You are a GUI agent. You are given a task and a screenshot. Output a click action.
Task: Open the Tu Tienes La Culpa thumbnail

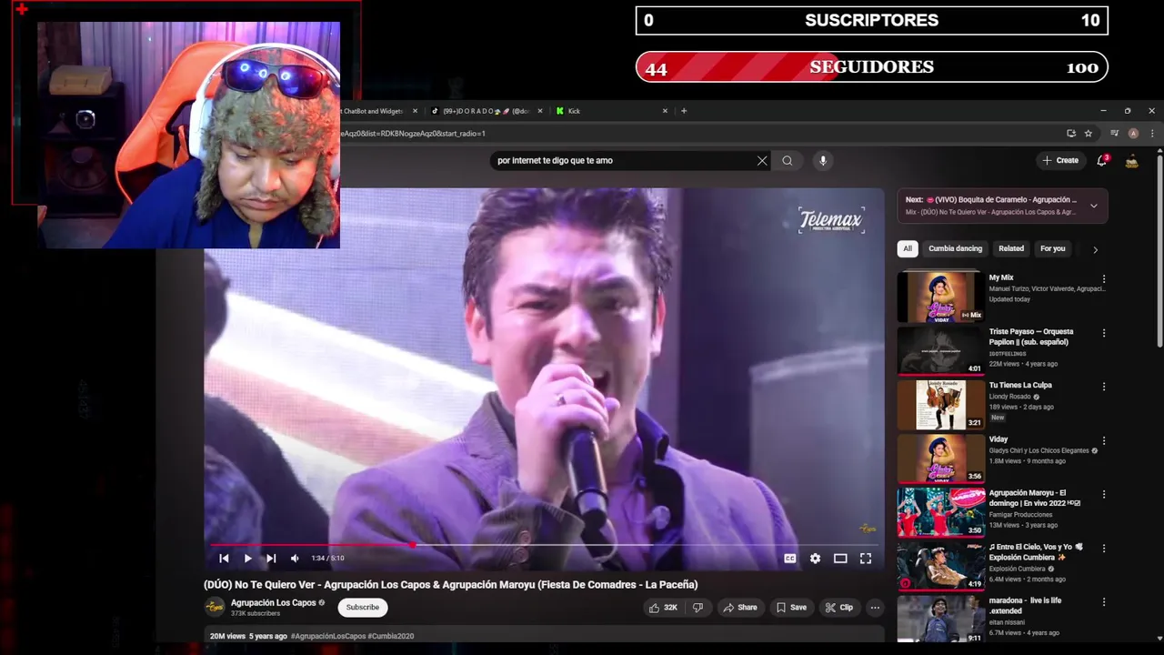[941, 404]
